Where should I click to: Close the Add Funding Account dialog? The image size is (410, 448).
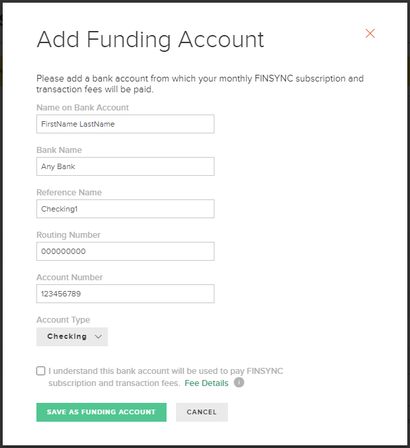coord(370,34)
